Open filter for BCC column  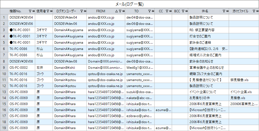[x=183, y=11]
